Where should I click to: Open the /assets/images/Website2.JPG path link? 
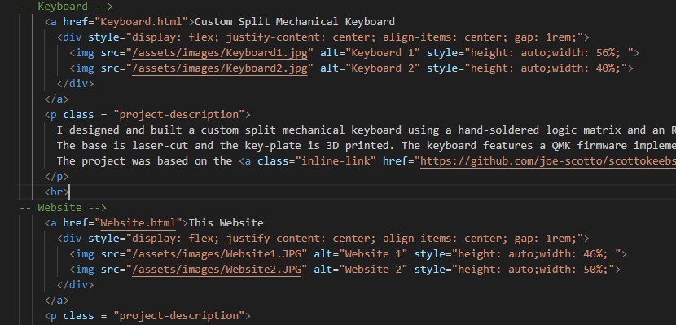tap(217, 270)
